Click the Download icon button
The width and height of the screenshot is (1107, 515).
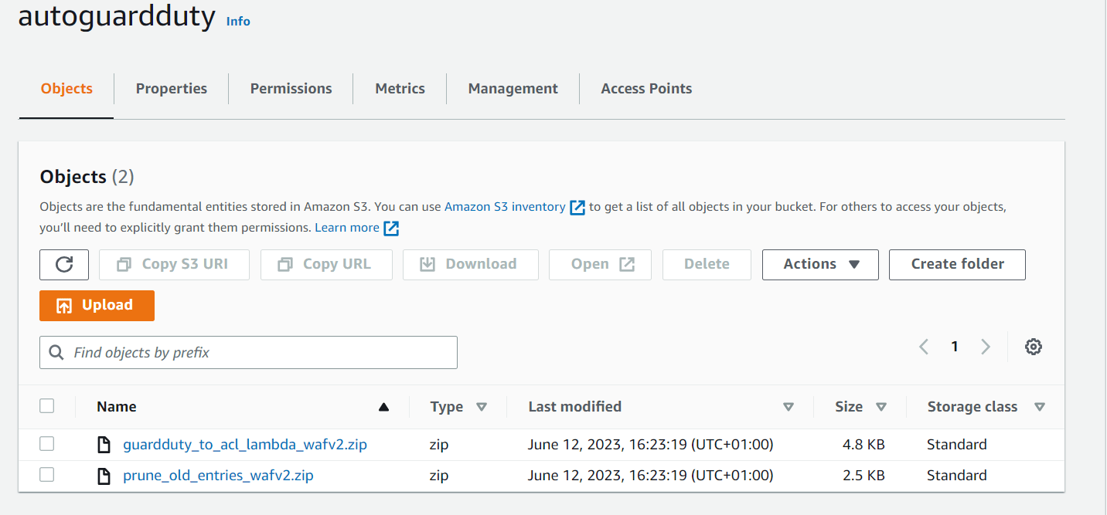pyautogui.click(x=427, y=264)
